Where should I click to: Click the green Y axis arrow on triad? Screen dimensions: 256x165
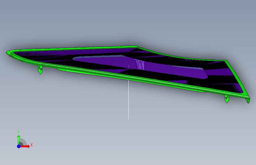[x=19, y=140]
